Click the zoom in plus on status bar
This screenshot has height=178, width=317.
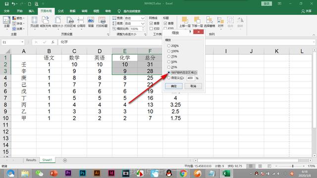[304, 166]
